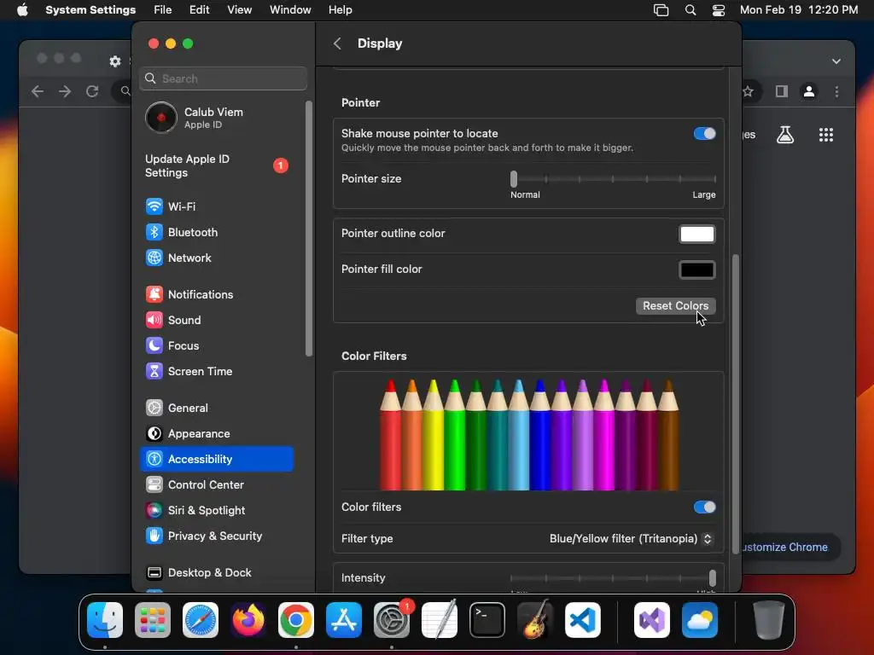Open the View menu
Viewport: 874px width, 655px height.
[239, 10]
